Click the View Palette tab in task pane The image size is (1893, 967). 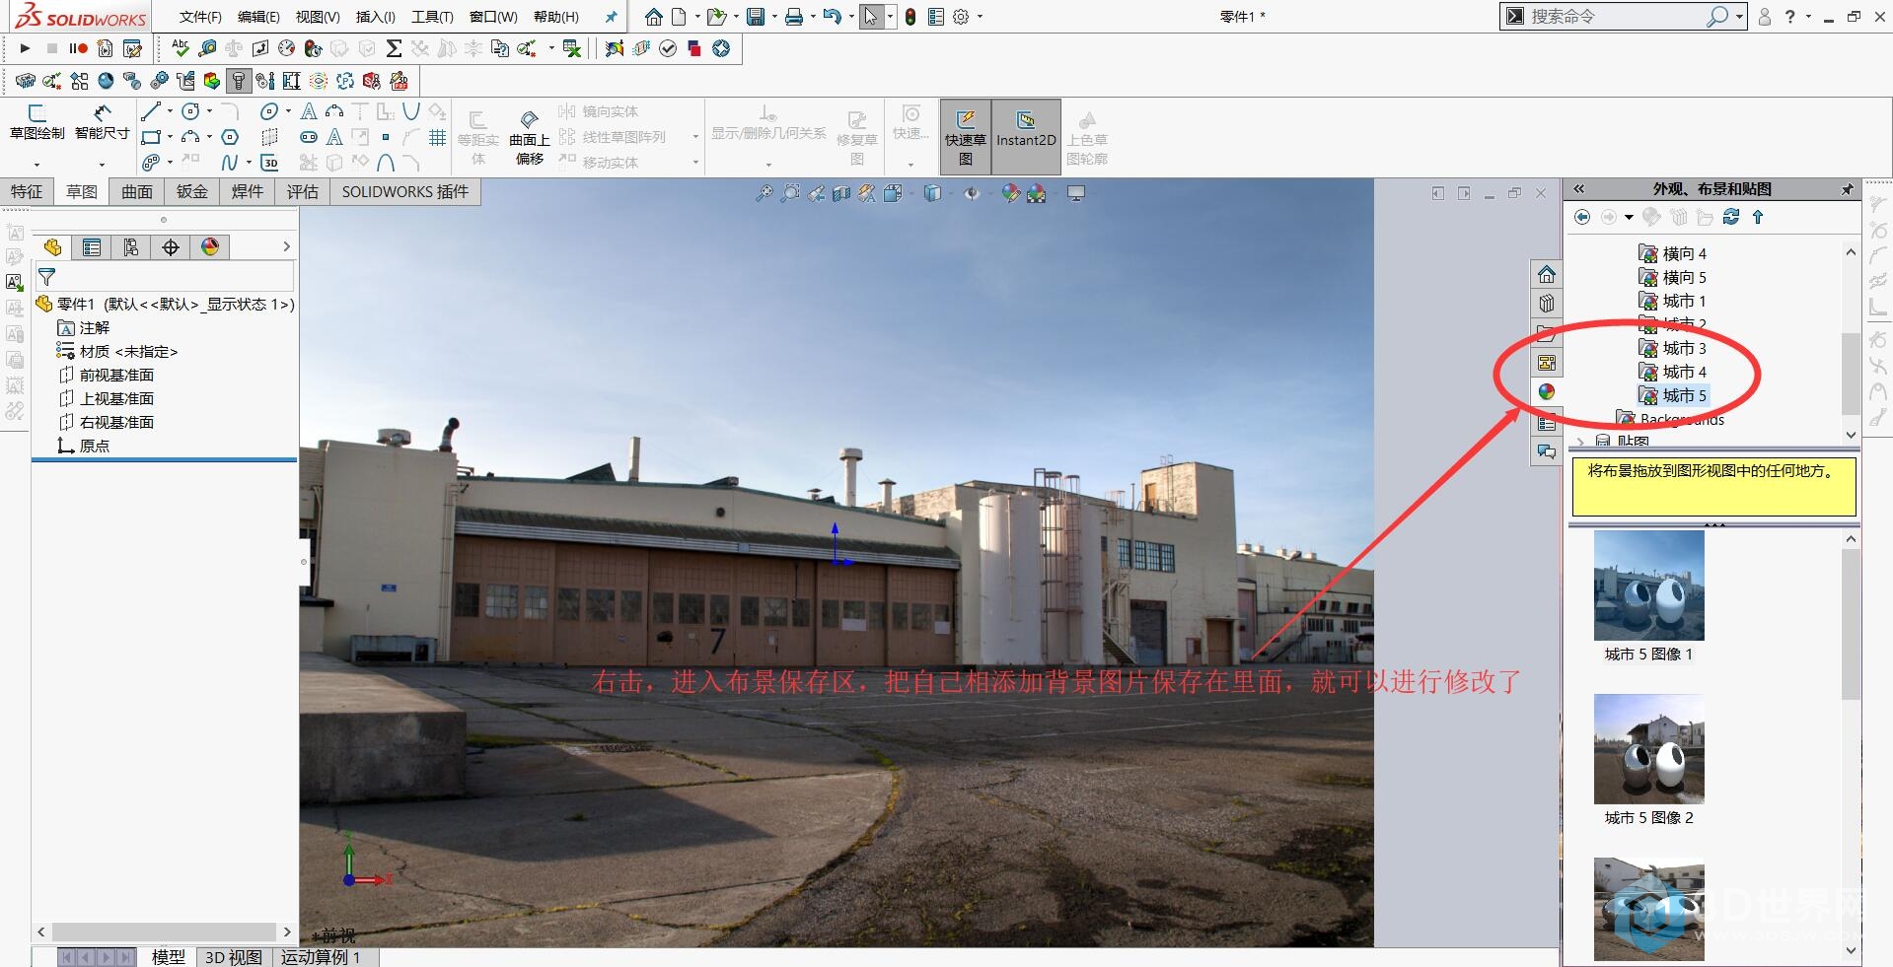click(1546, 363)
